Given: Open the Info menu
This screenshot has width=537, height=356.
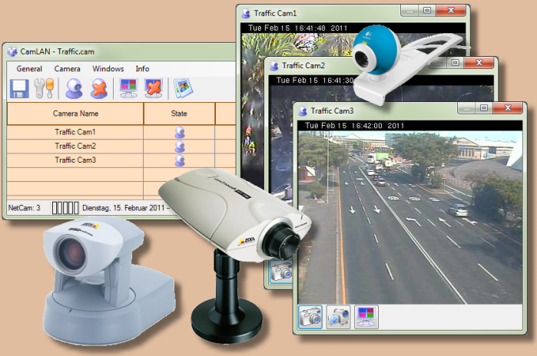Looking at the screenshot, I should tap(142, 69).
